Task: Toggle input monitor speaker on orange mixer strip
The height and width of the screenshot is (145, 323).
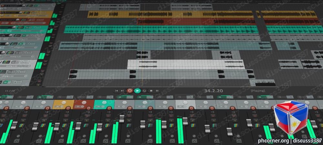Action: [68, 112]
